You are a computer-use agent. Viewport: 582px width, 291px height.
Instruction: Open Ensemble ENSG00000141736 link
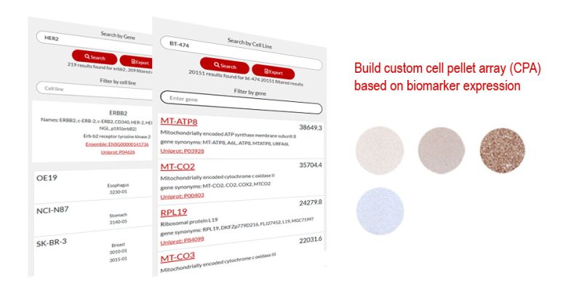117,144
